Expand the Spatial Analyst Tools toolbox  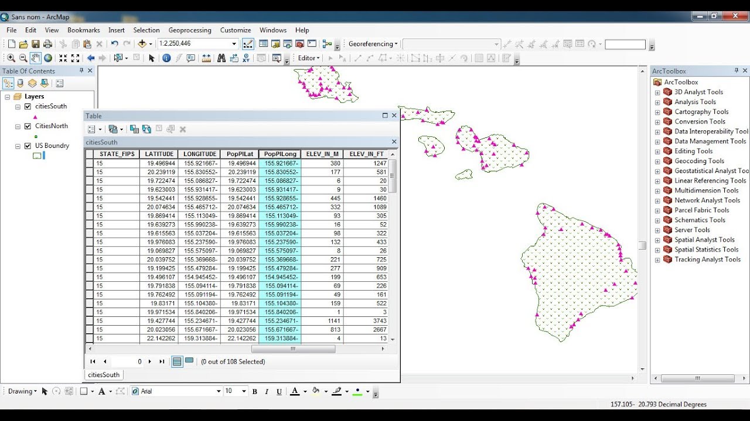[x=657, y=240]
